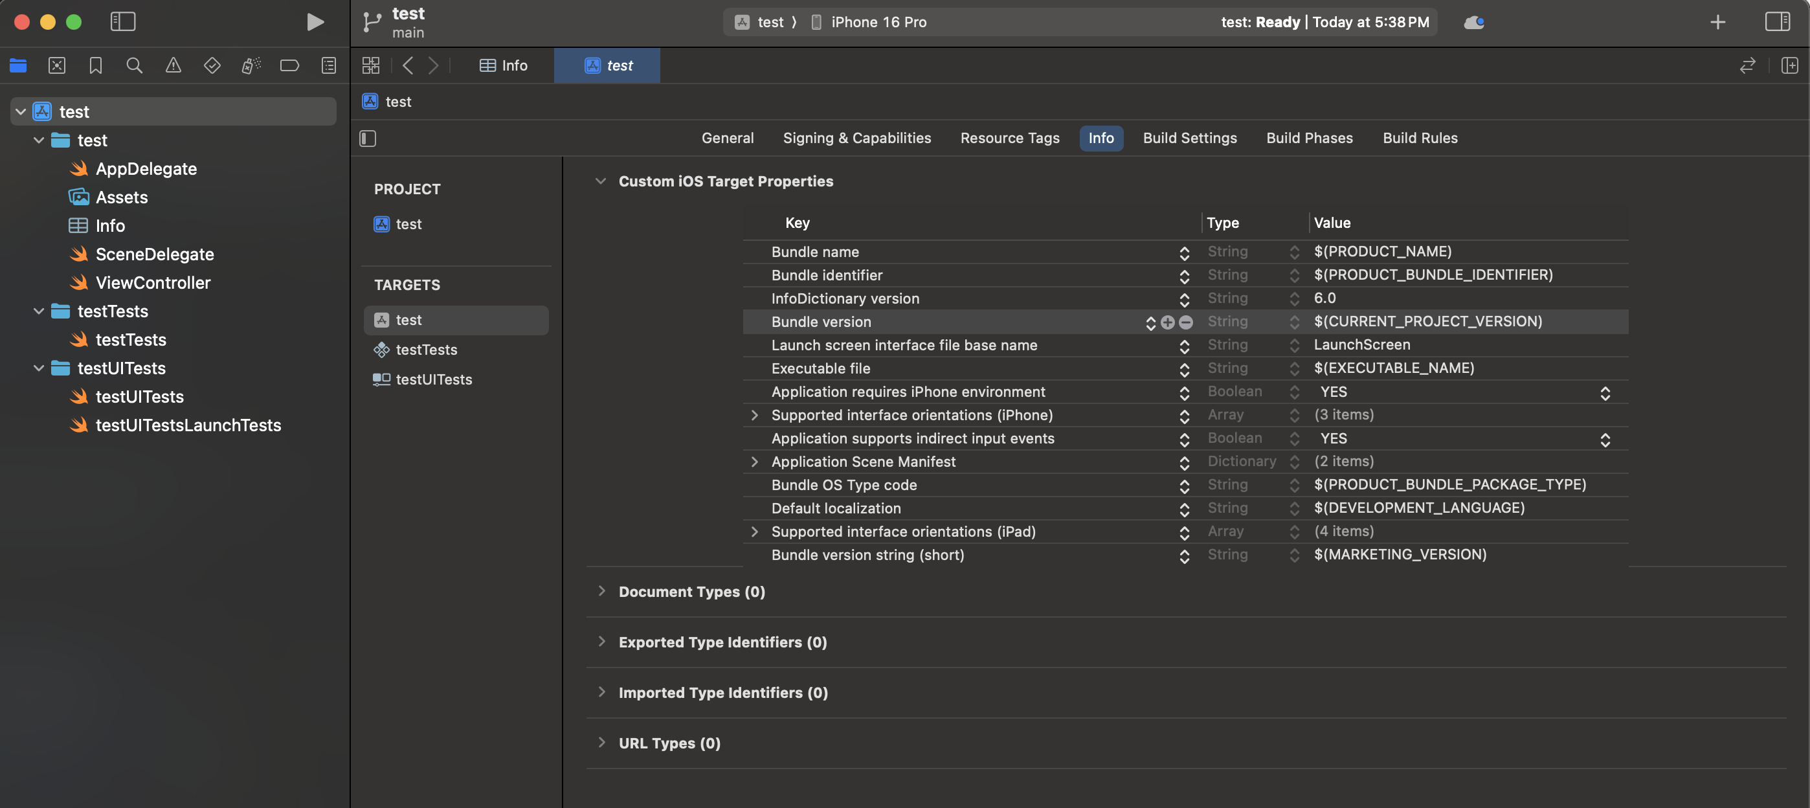The height and width of the screenshot is (808, 1810).
Task: Open the Breakpoint navigator icon
Action: [x=289, y=65]
